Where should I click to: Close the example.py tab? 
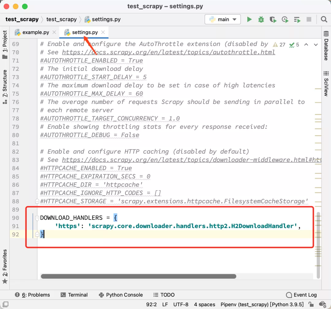(54, 32)
